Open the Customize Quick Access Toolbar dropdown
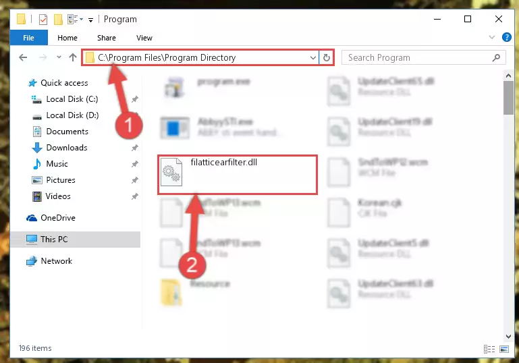Viewport: 519px width, 363px height. click(x=90, y=20)
